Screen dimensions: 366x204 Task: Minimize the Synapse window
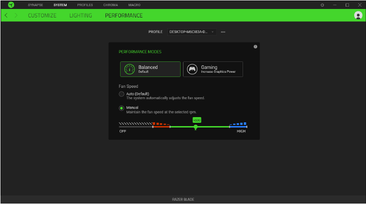click(335, 5)
